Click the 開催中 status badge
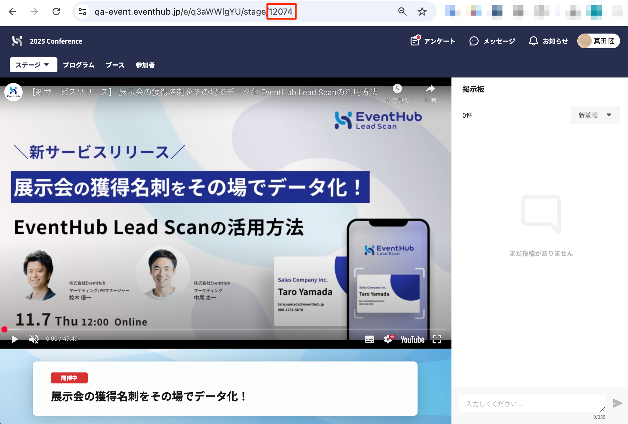 coord(69,378)
